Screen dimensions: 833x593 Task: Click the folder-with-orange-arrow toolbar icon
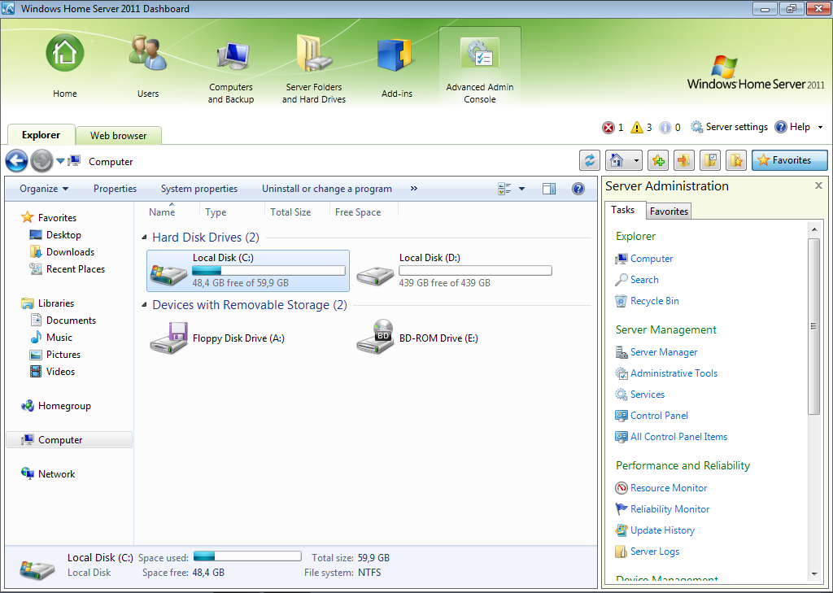click(683, 160)
